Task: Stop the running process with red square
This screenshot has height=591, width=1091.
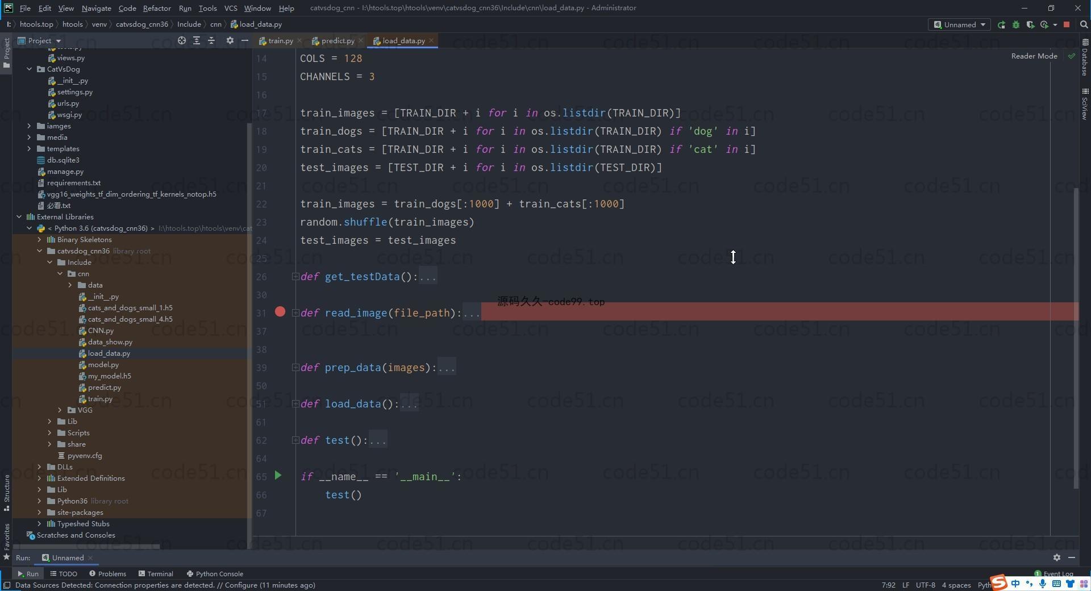Action: click(1067, 24)
